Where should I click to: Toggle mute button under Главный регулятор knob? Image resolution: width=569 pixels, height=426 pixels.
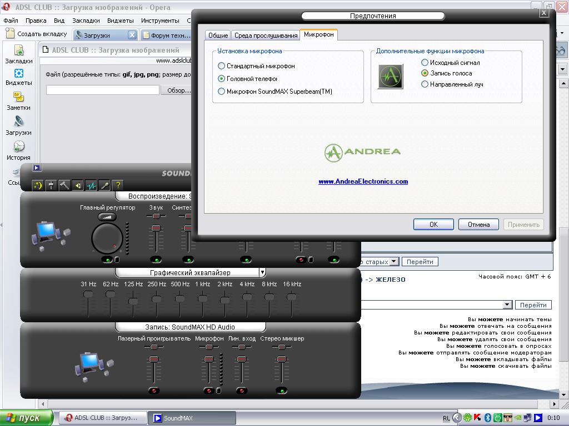pos(107,260)
